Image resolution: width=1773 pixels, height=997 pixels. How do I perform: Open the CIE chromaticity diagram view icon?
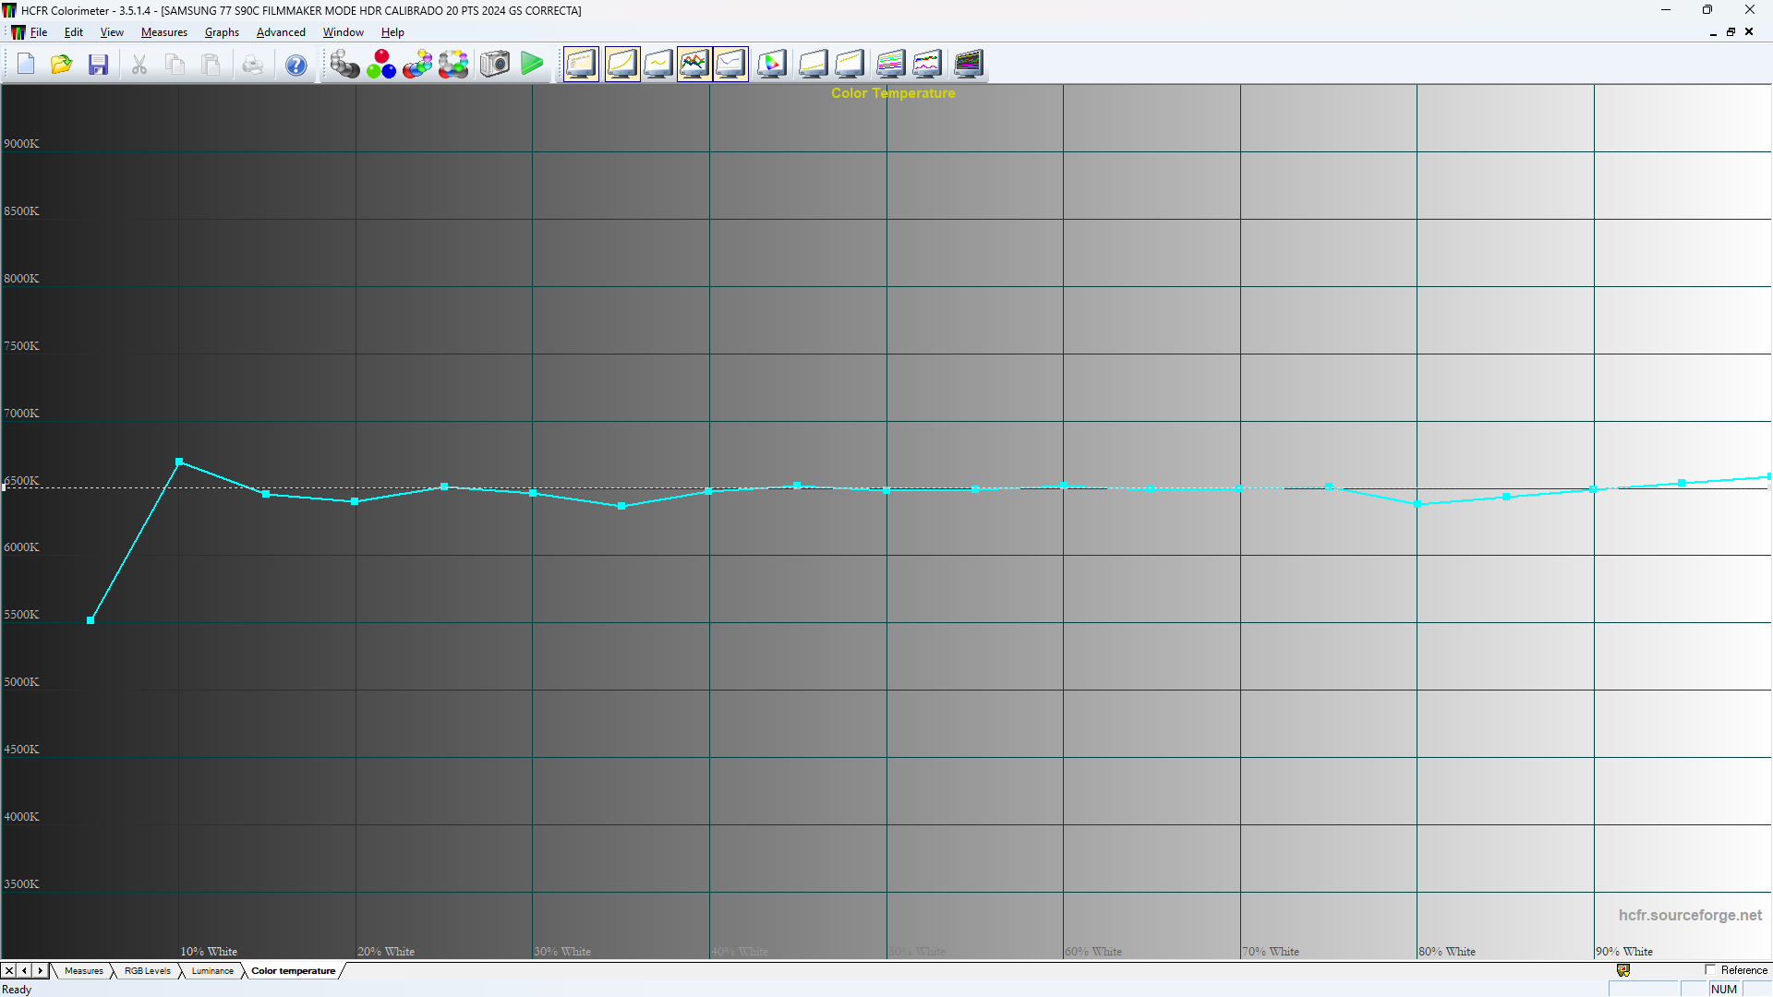[772, 64]
